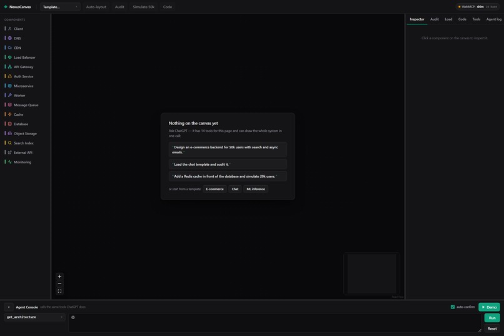
Task: Select the Worker wrench icon
Action: point(9,95)
